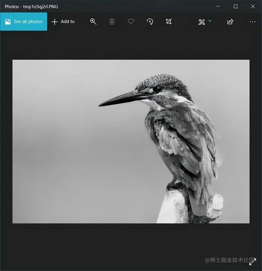
Task: Open the Add to menu
Action: (63, 22)
